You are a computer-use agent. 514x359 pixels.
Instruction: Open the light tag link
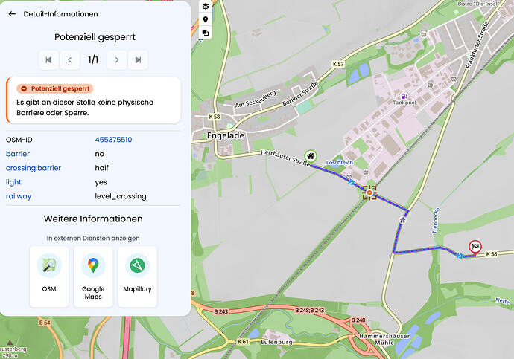coord(13,182)
